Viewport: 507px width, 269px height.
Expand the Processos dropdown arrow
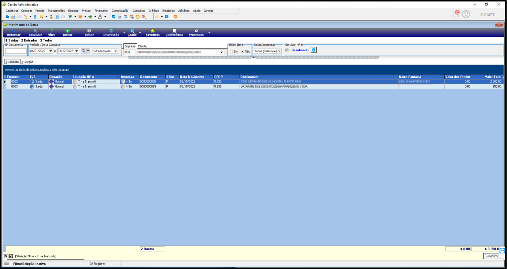(209, 33)
